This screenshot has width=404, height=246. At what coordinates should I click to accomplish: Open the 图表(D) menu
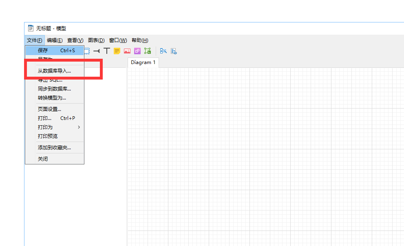click(96, 40)
